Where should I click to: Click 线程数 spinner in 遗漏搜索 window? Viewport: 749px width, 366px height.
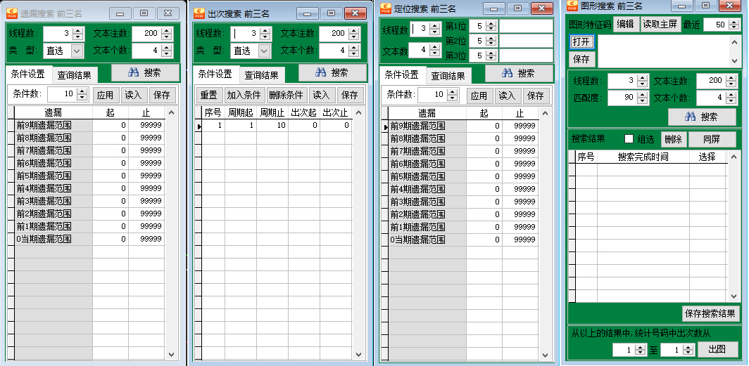78,33
